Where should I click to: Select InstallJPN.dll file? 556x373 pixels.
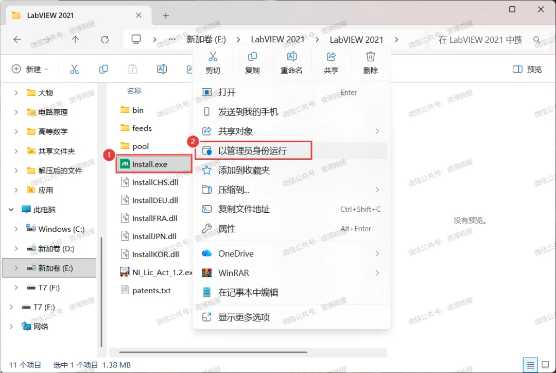coord(149,236)
